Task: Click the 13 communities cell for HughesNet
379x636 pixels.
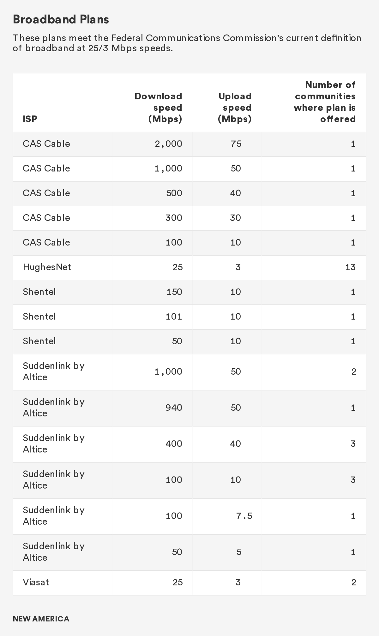Action: tap(350, 267)
